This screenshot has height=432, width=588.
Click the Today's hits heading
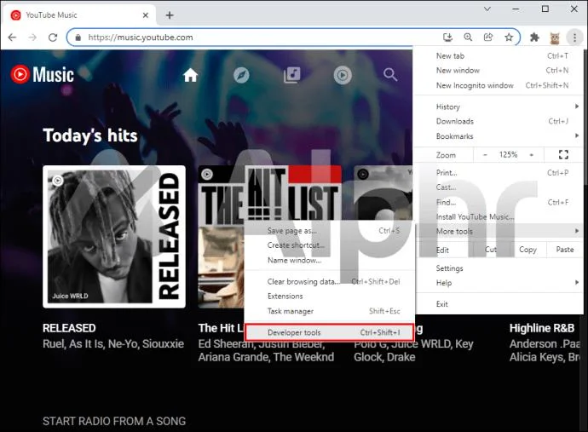[x=90, y=135]
